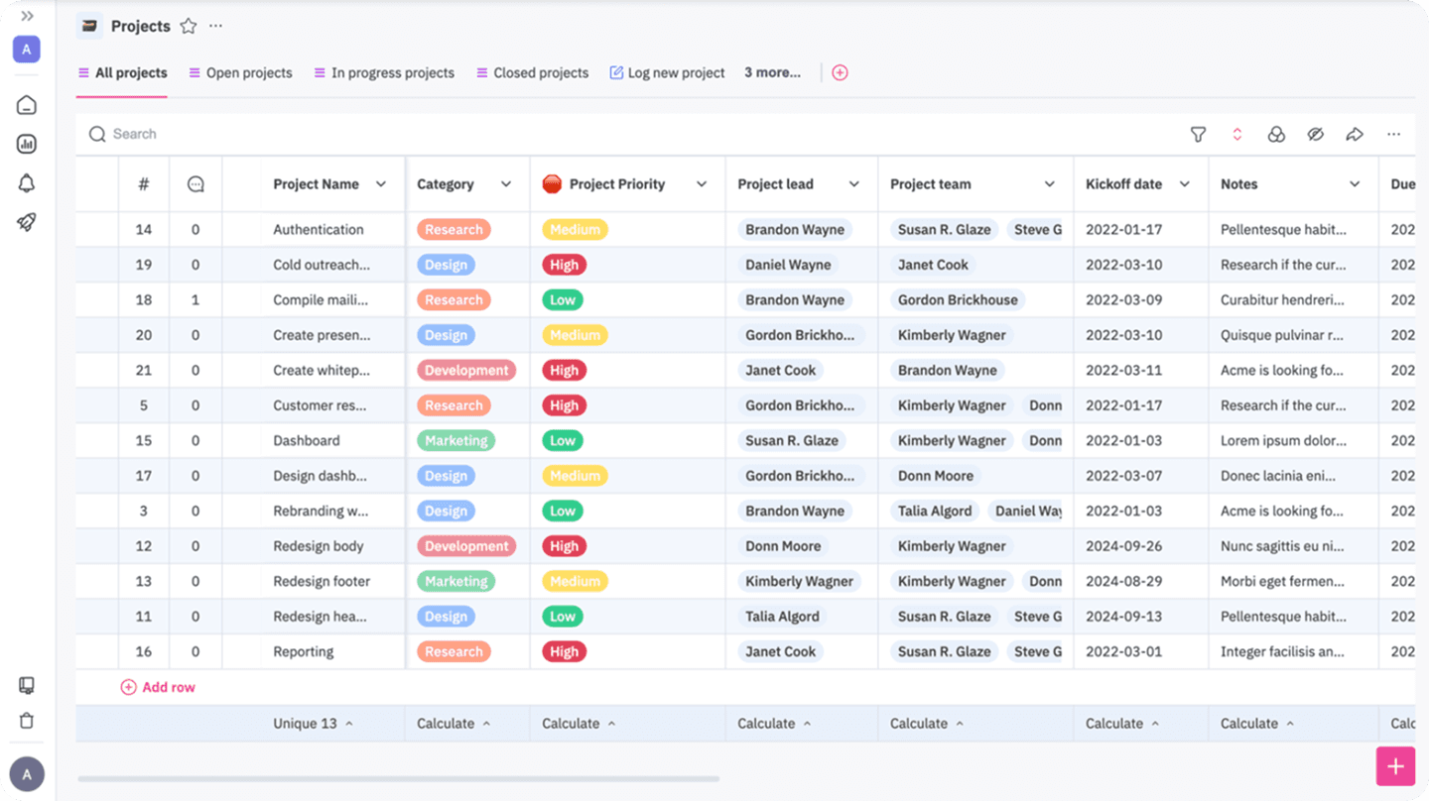Switch to All projects tab
1429x801 pixels.
[122, 72]
